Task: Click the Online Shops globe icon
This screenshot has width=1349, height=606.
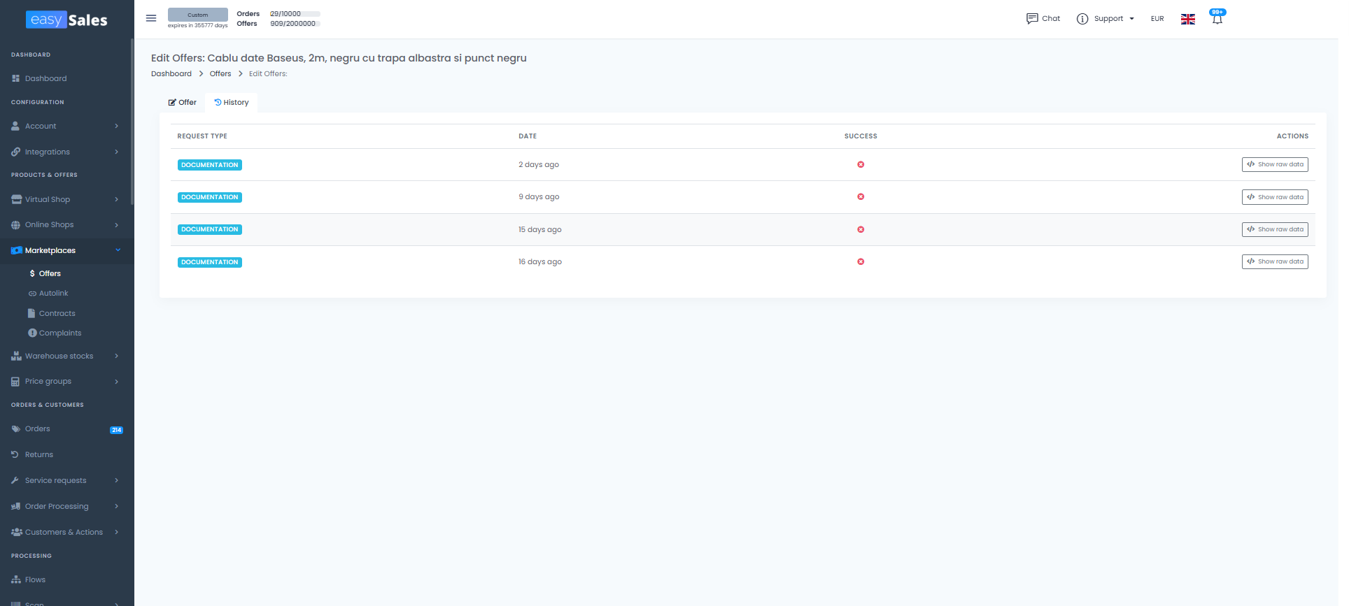Action: [15, 224]
